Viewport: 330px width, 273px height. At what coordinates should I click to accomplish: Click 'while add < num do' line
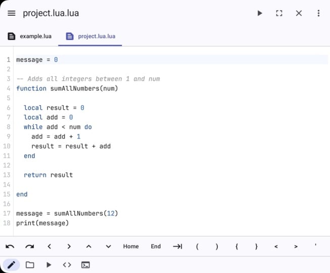point(58,127)
